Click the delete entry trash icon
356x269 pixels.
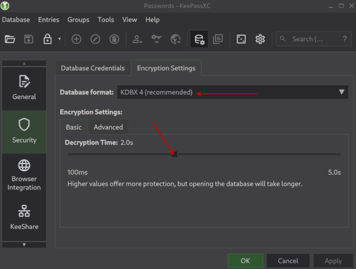(x=114, y=39)
